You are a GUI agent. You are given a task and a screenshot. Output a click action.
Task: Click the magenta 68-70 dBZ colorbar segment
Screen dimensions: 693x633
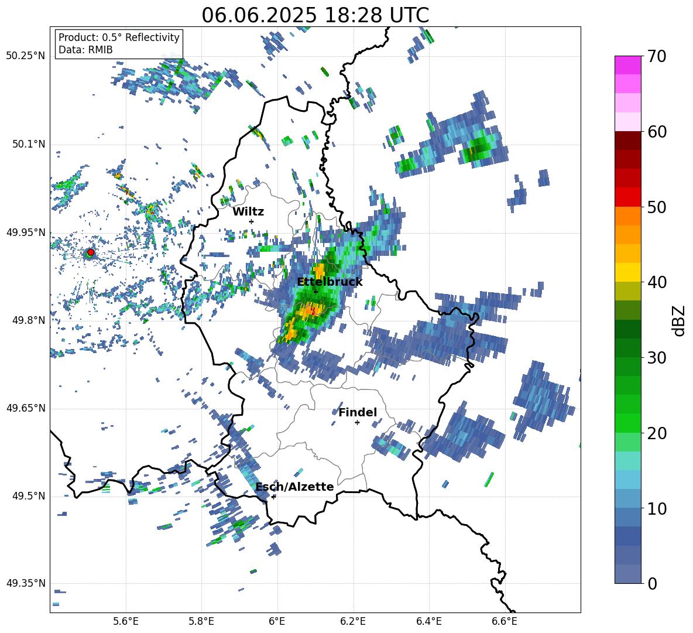(x=628, y=66)
